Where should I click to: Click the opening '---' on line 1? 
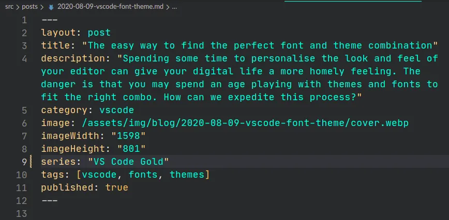pos(50,20)
